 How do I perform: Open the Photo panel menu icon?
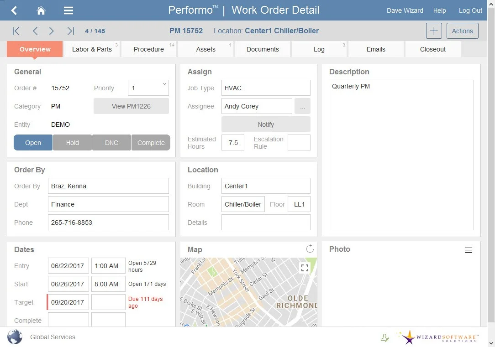tap(469, 250)
